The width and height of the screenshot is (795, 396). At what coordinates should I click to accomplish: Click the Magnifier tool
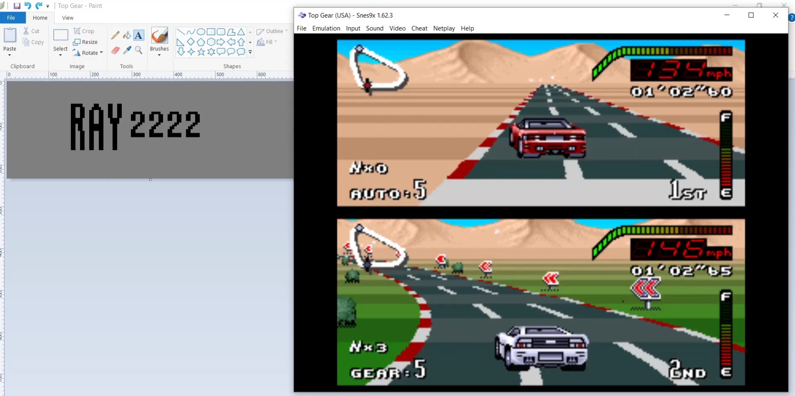[x=139, y=50]
